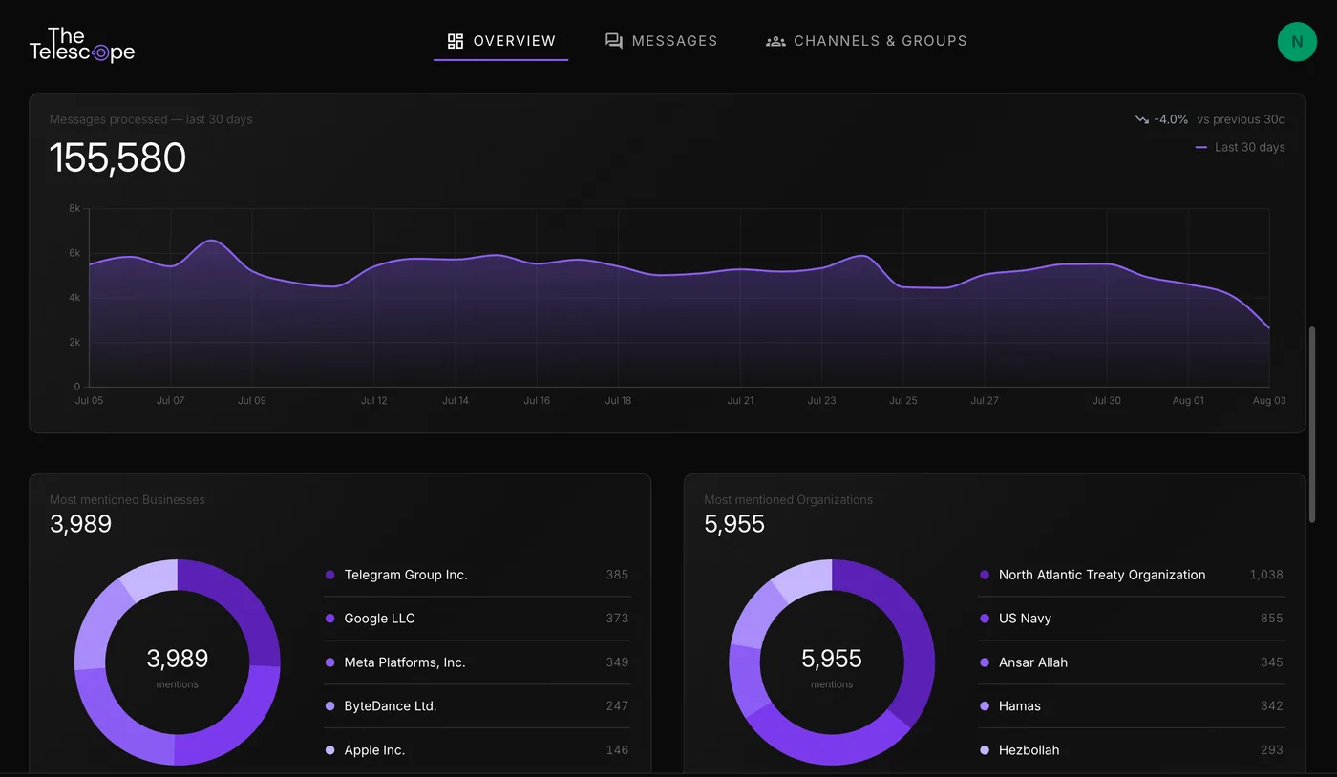Click The Telescope logo

pos(82,44)
